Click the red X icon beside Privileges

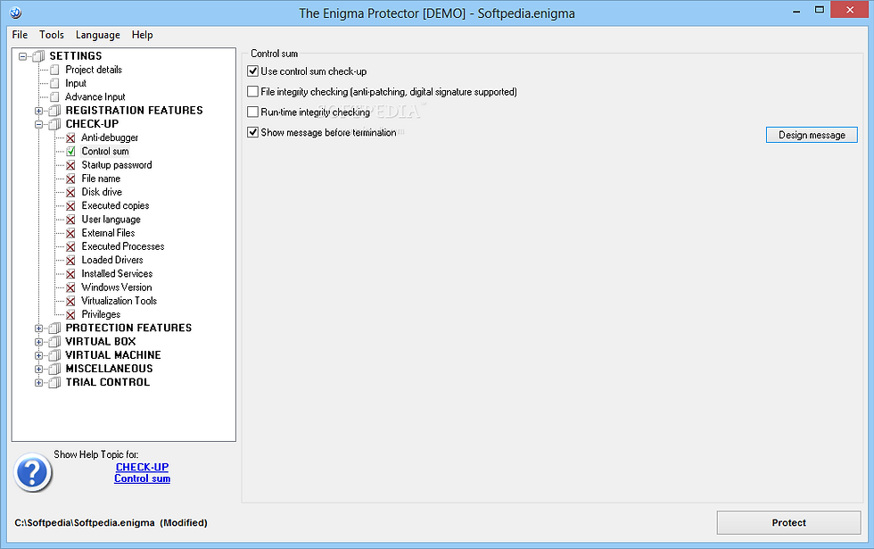click(x=70, y=314)
